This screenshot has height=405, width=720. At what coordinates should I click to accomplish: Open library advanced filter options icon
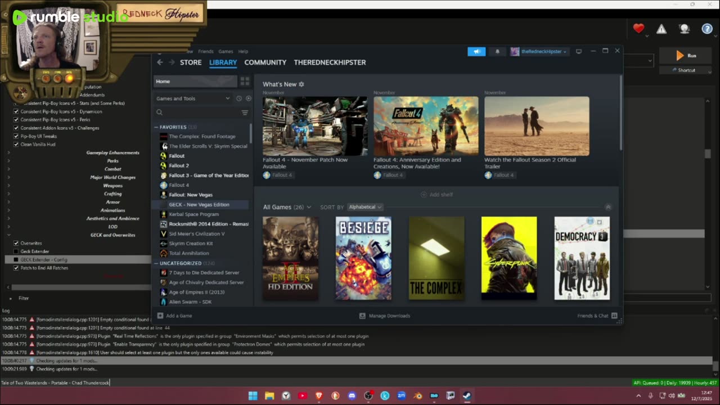coord(245,112)
